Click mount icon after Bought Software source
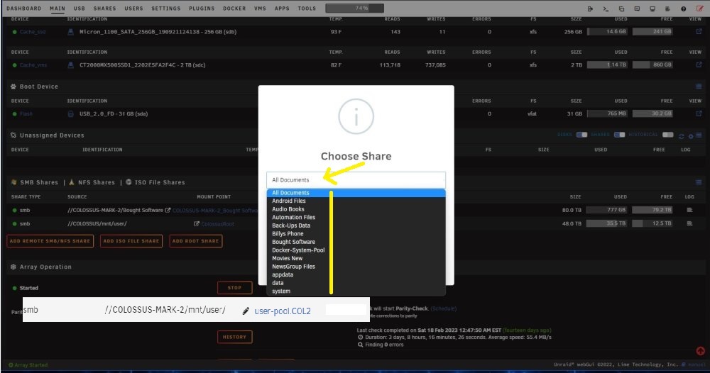This screenshot has width=710, height=373. [x=168, y=210]
